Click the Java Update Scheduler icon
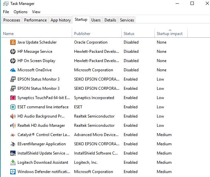Image resolution: width=210 pixels, height=177 pixels. pos(13,42)
